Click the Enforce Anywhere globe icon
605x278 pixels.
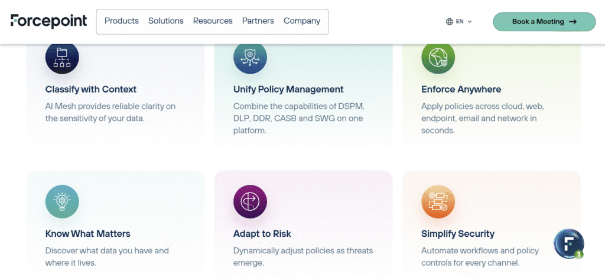pyautogui.click(x=438, y=57)
